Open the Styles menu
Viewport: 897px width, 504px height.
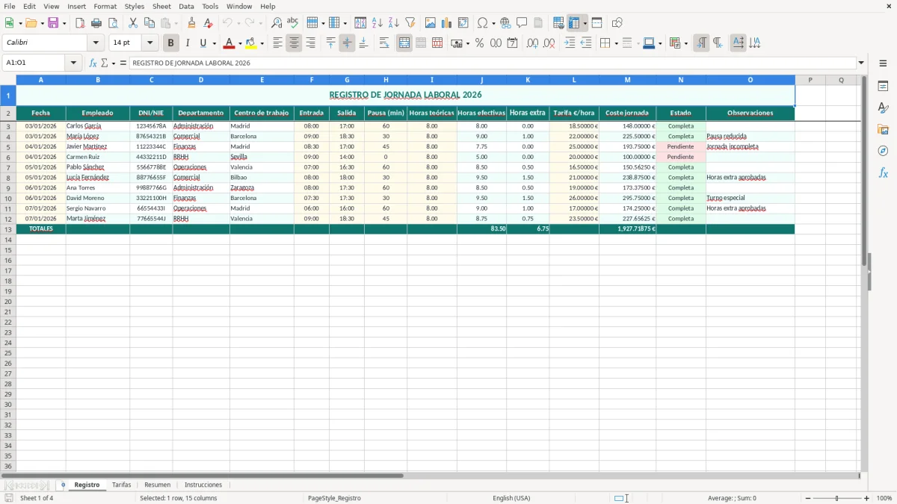[135, 6]
